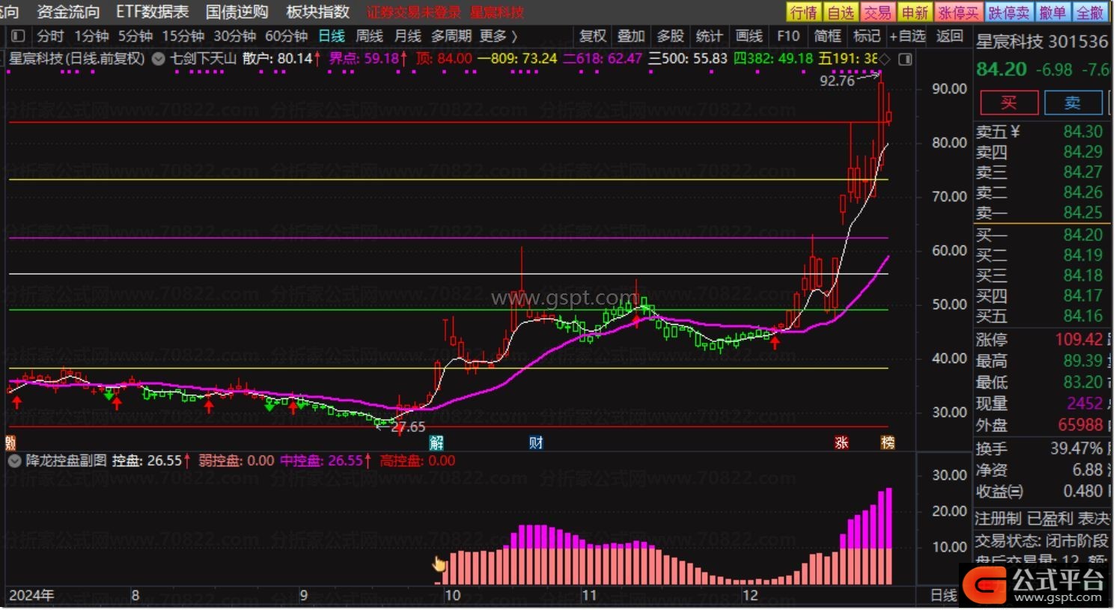Click the 27.65 low price label
Viewport: 1116px width, 610px height.
[408, 427]
